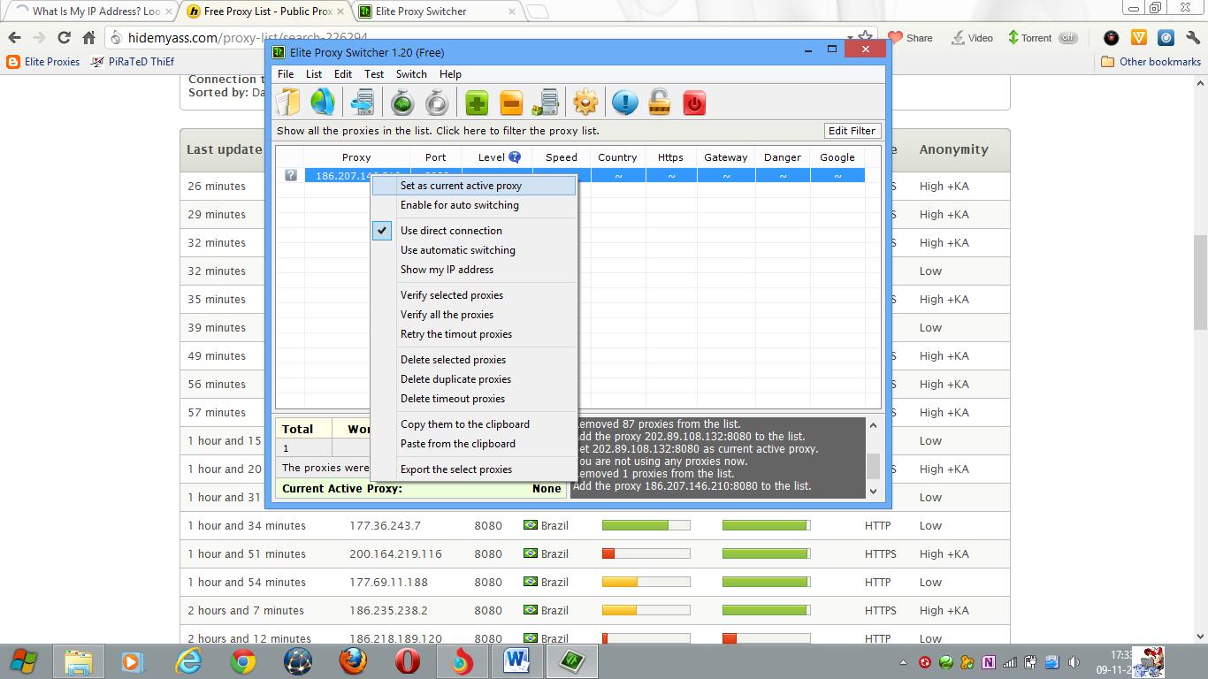Open settings with orange gear icon

click(585, 103)
